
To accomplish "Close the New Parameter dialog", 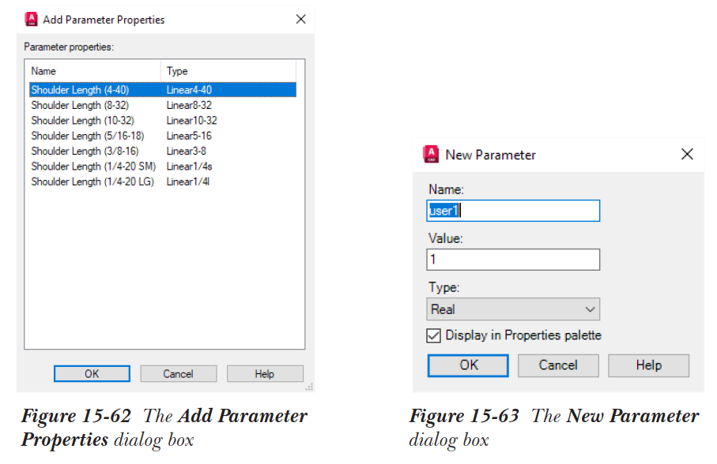I will 687,154.
